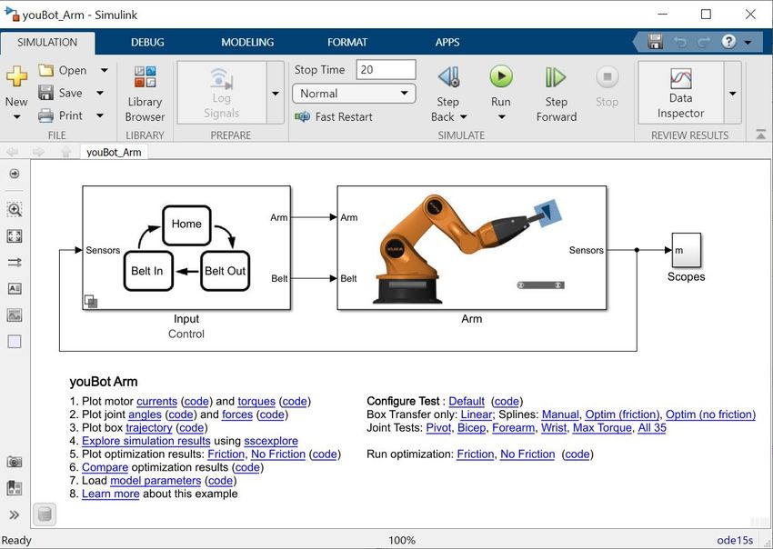773x549 pixels.
Task: Click the Step Back icon
Action: (448, 77)
